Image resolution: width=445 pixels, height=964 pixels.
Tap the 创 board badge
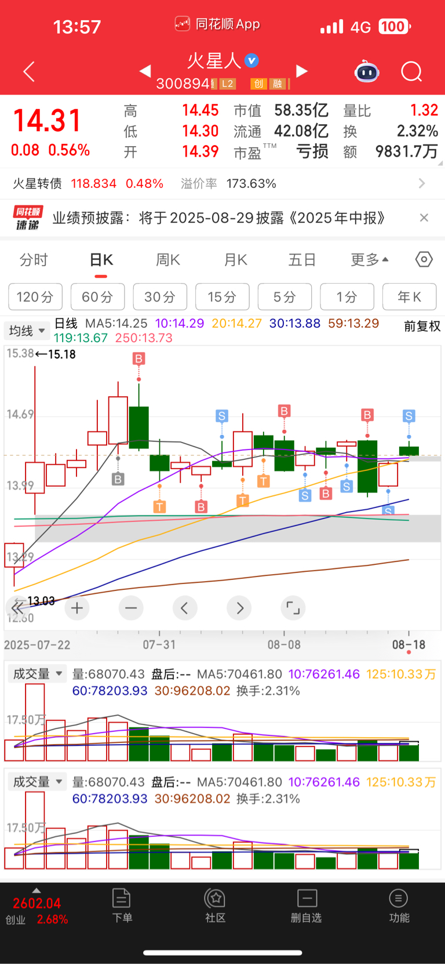pyautogui.click(x=258, y=84)
